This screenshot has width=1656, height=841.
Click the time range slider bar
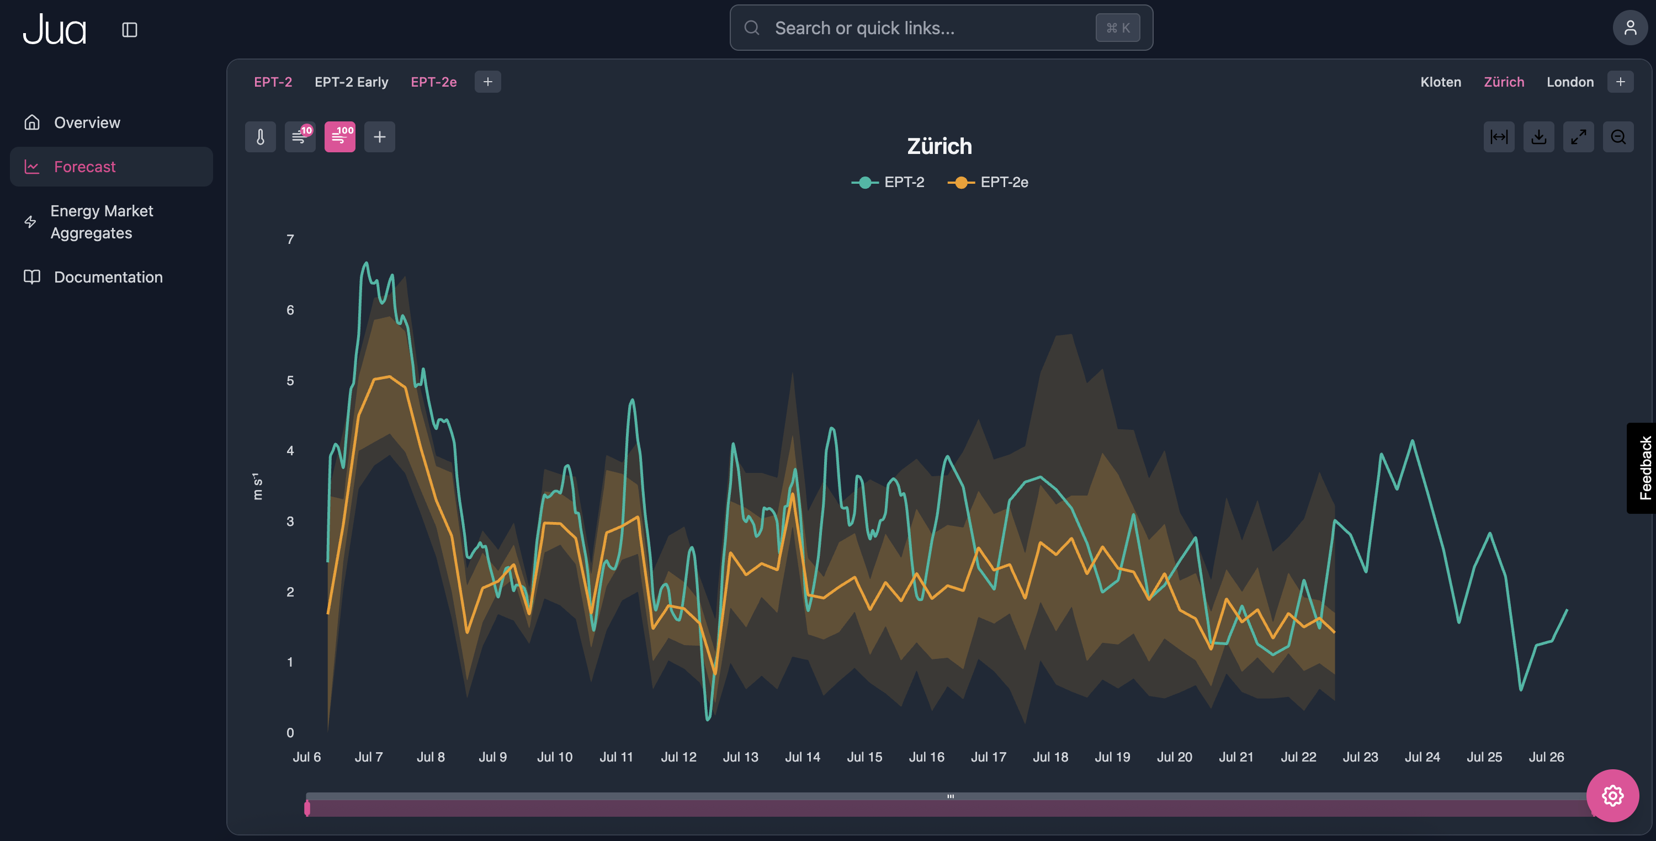click(950, 807)
